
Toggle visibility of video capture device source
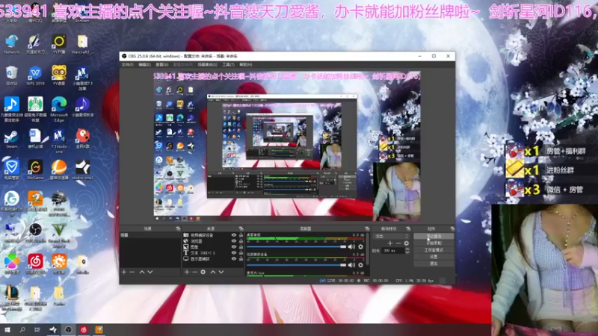tap(234, 235)
